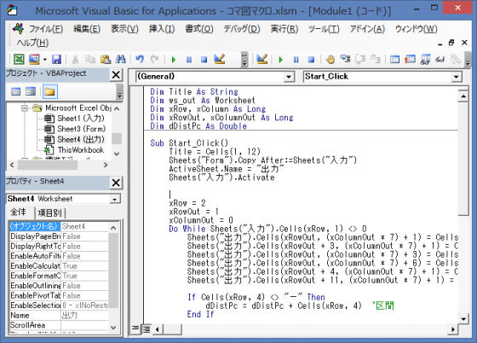This screenshot has width=477, height=343.
Task: Open the 実行(R) menu
Action: click(284, 29)
